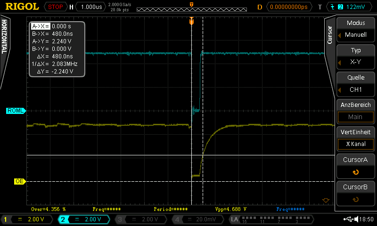This screenshot has height=226, width=377.
Task: Click the red STOP status indicator
Action: click(56, 7)
